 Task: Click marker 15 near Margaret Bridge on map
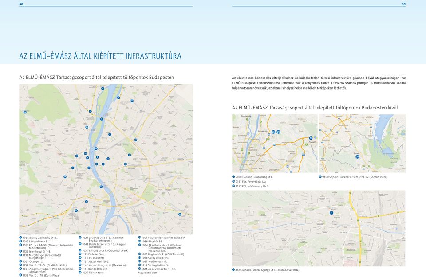pyautogui.click(x=96, y=148)
